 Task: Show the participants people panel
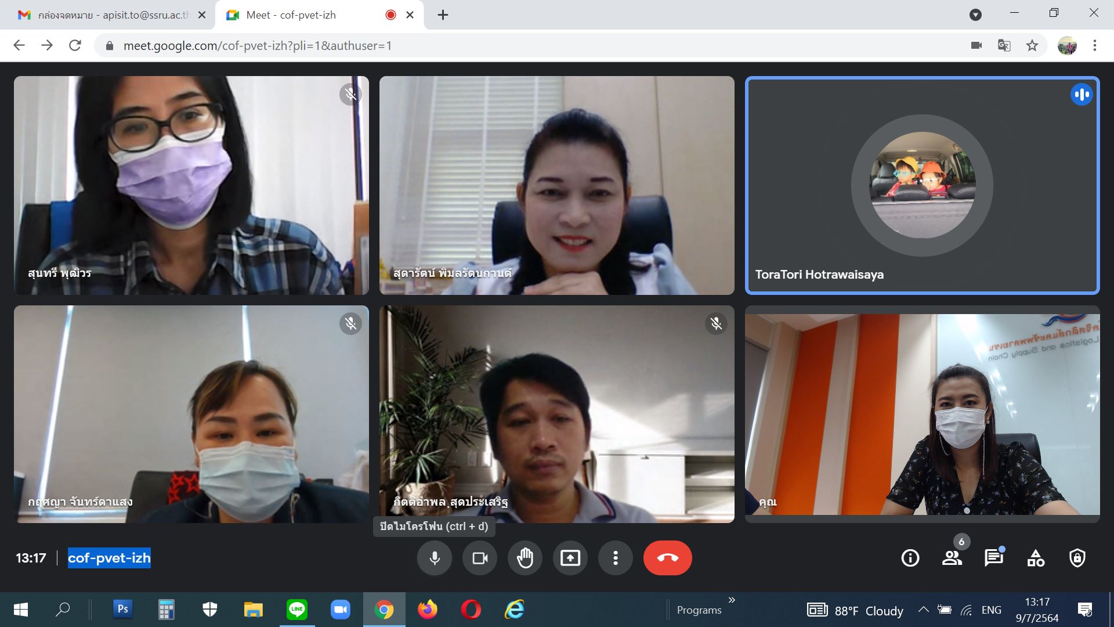coord(952,558)
